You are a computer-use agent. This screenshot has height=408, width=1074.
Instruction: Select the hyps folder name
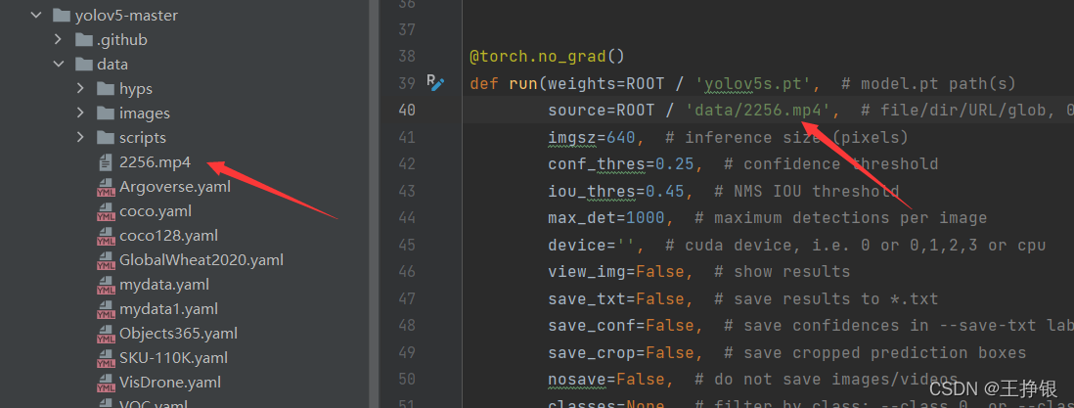136,88
